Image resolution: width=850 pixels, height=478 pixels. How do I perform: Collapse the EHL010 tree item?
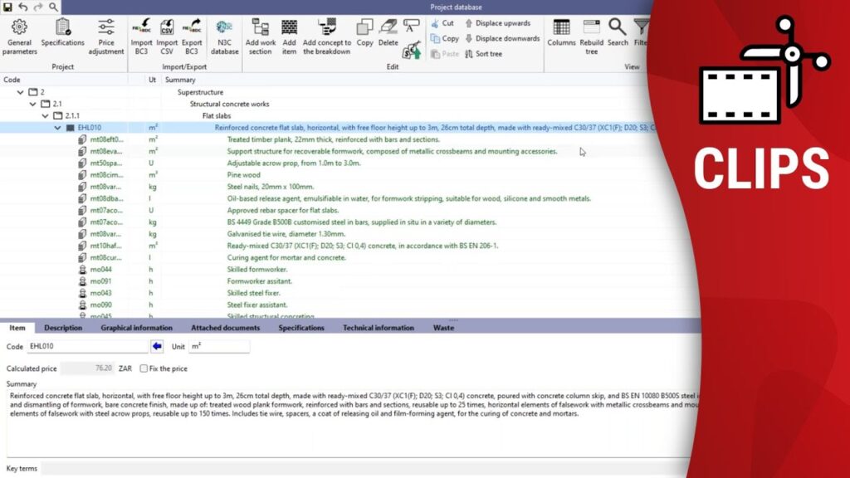(x=57, y=128)
